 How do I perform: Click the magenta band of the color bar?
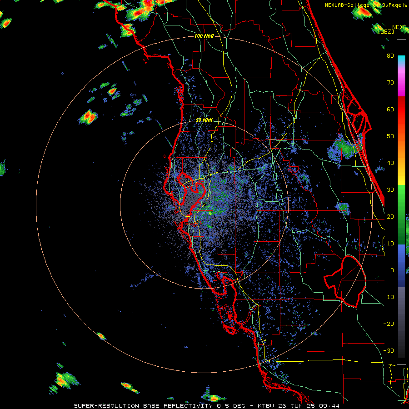tap(401, 84)
